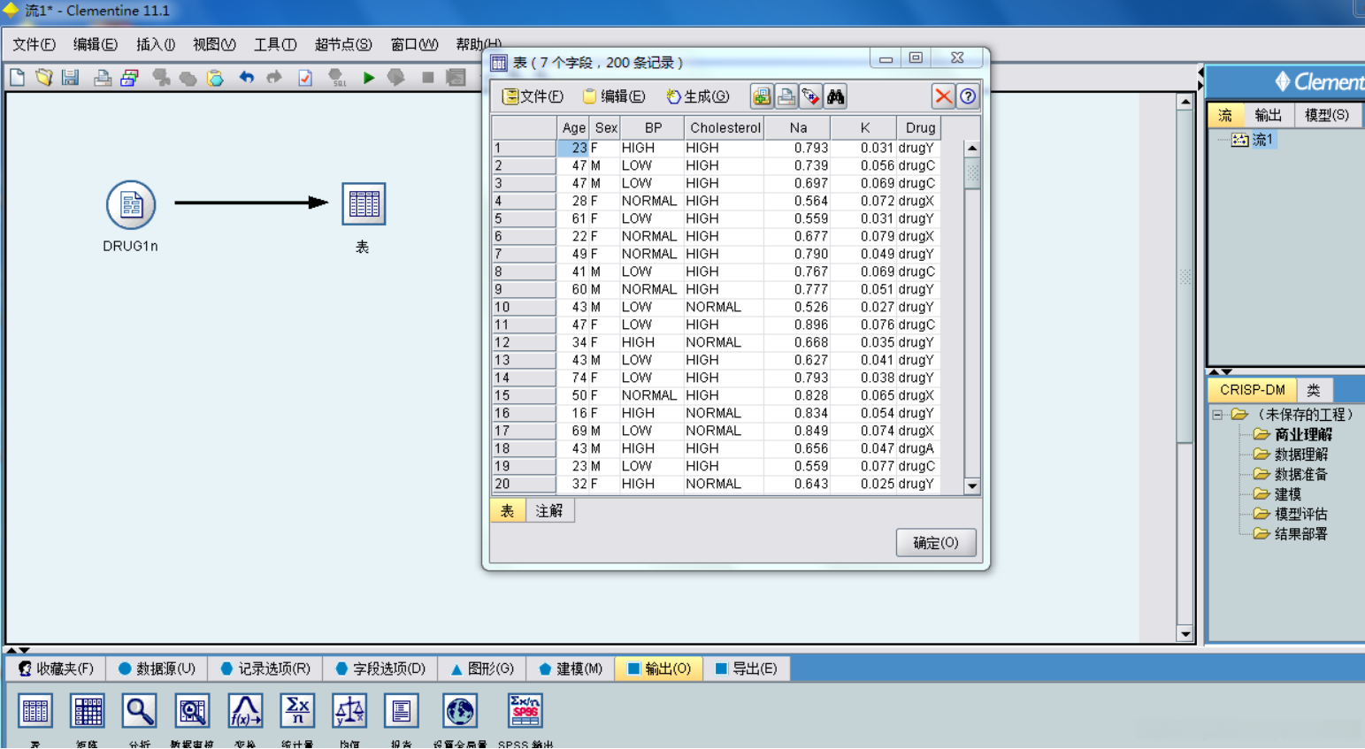Run the stream with the green play icon
This screenshot has height=749, width=1365.
(369, 78)
